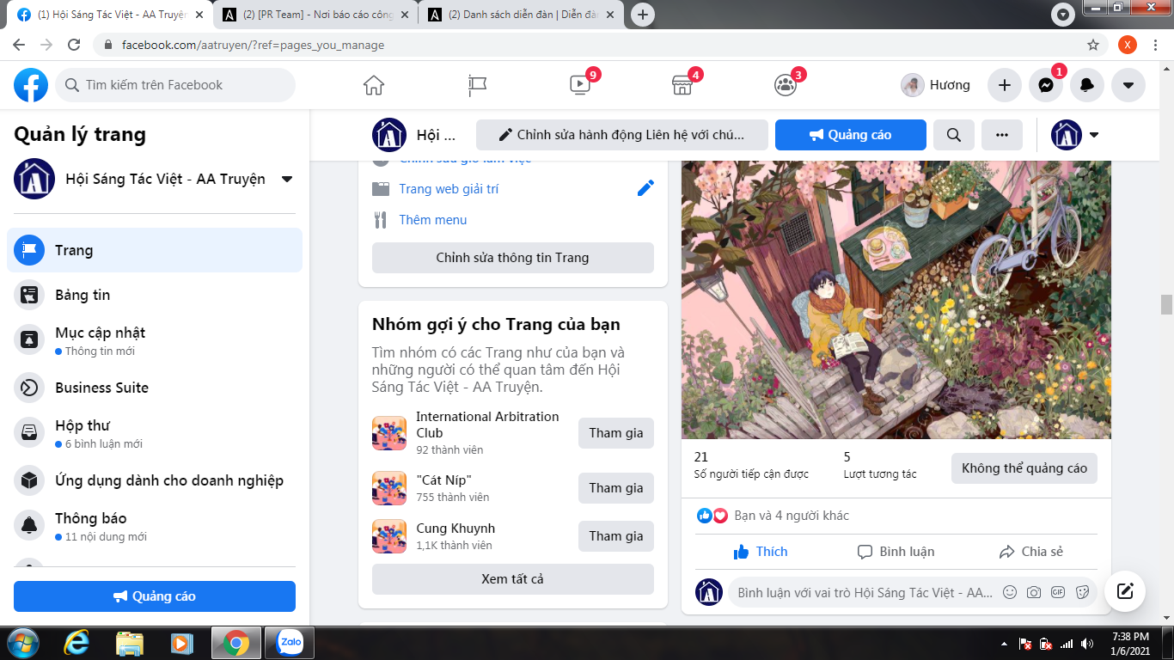Focus the Tìm kiếm trên Facebook search field
Viewport: 1174px width, 660px height.
click(x=175, y=85)
